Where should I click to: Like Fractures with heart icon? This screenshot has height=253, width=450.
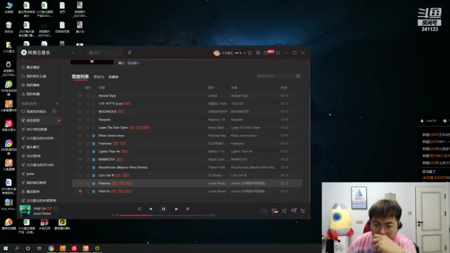(88, 144)
